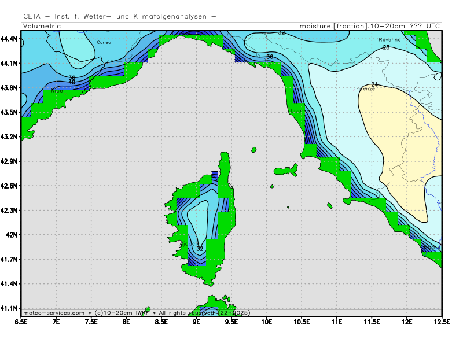The image size is (463, 347).
Task: Select the Volumetric header label
Action: [42, 26]
